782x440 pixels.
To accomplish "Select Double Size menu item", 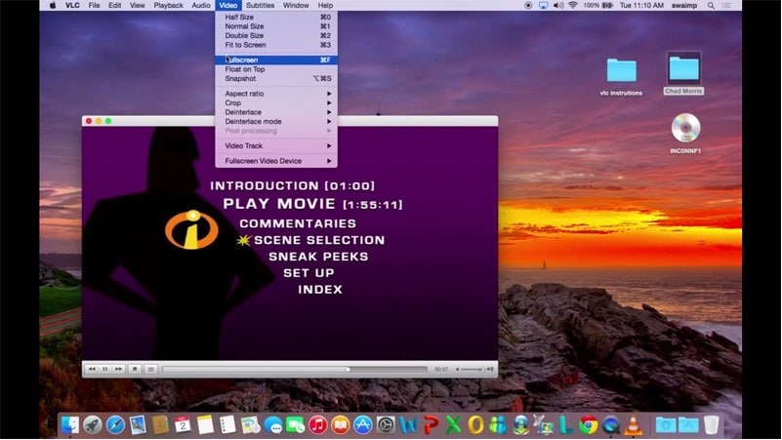I will pyautogui.click(x=276, y=35).
